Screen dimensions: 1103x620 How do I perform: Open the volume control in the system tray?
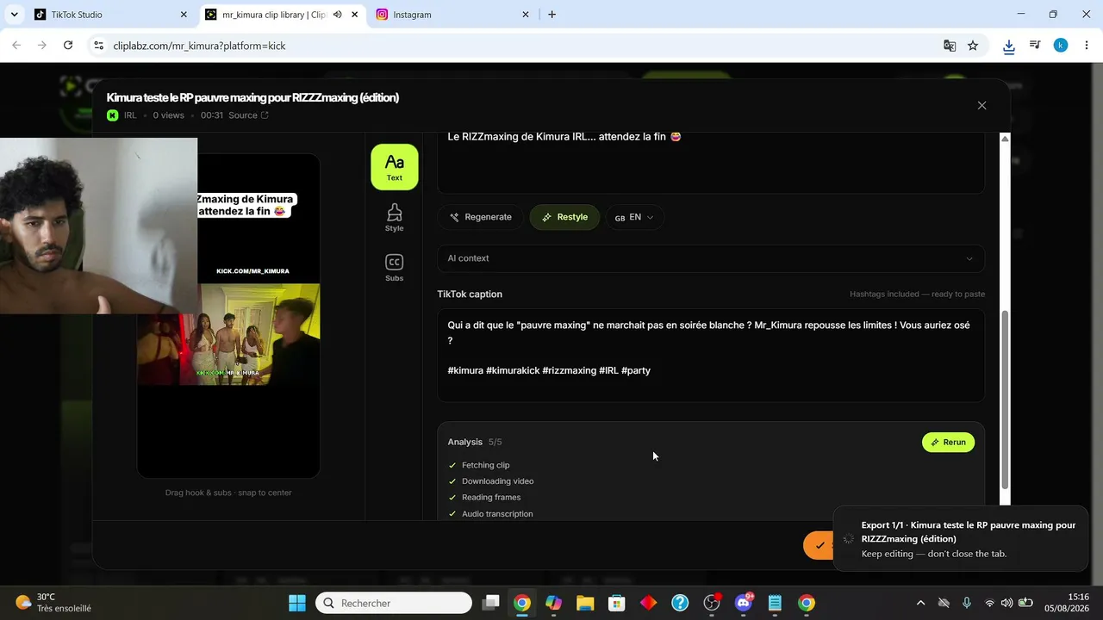click(1006, 603)
